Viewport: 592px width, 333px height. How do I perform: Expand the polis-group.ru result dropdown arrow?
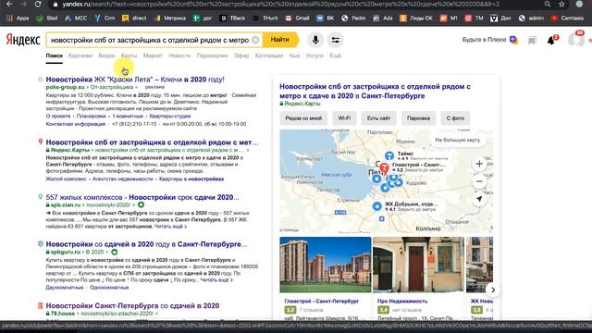click(136, 87)
